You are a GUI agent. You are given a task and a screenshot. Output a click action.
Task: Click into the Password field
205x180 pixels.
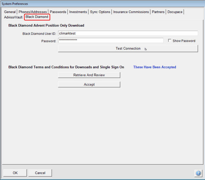pos(111,41)
